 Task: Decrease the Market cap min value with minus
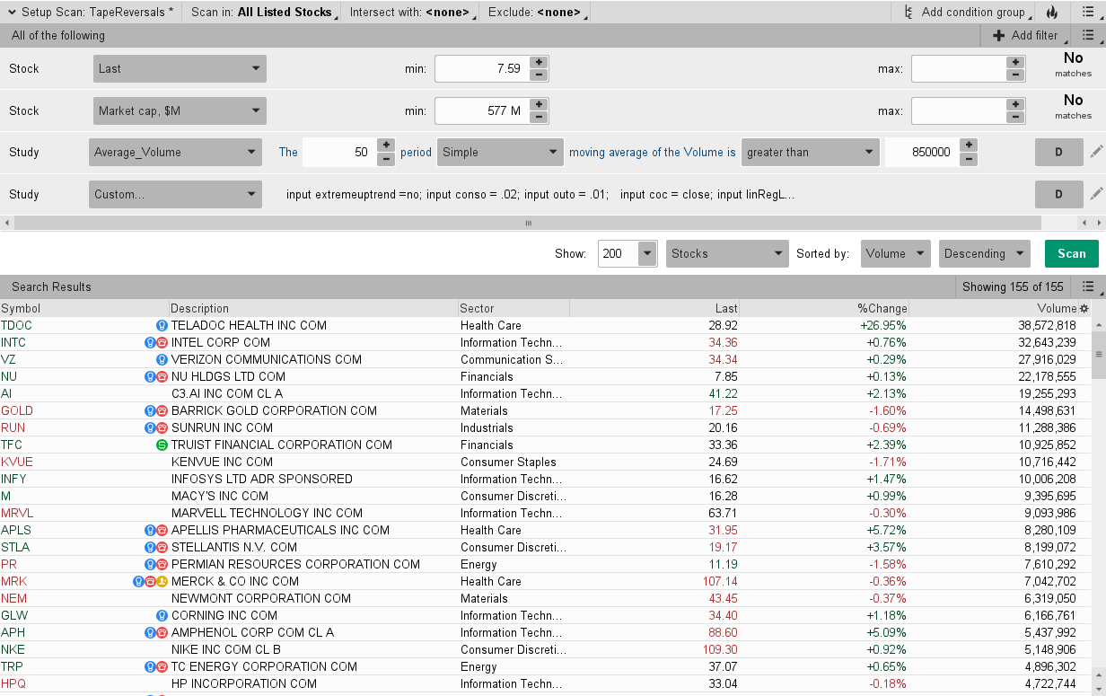click(539, 117)
